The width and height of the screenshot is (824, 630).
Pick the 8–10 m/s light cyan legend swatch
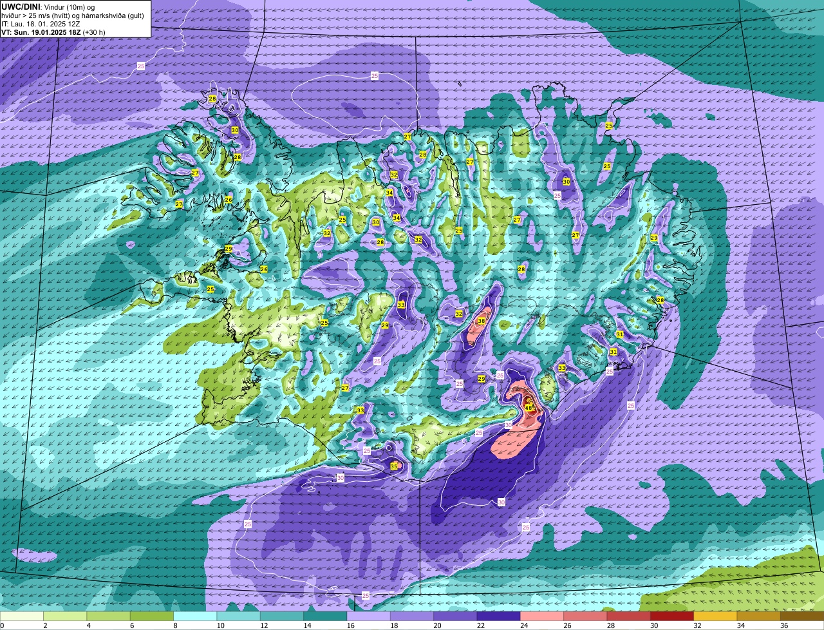195,616
